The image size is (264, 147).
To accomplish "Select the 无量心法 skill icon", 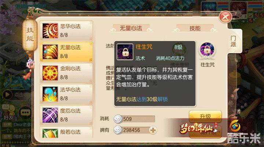I will (x=50, y=52).
